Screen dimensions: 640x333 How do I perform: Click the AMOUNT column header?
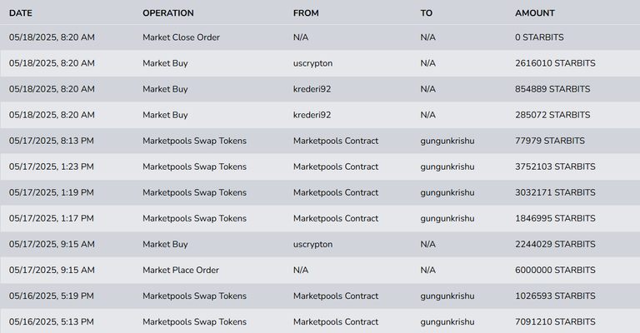pyautogui.click(x=535, y=13)
